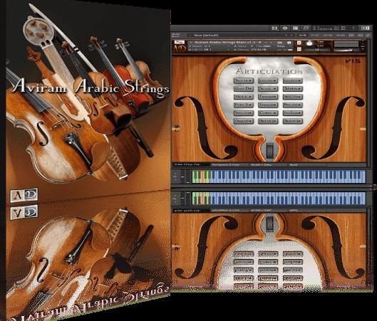Switch to rack page 33-48
The image size is (377, 321).
point(327,36)
